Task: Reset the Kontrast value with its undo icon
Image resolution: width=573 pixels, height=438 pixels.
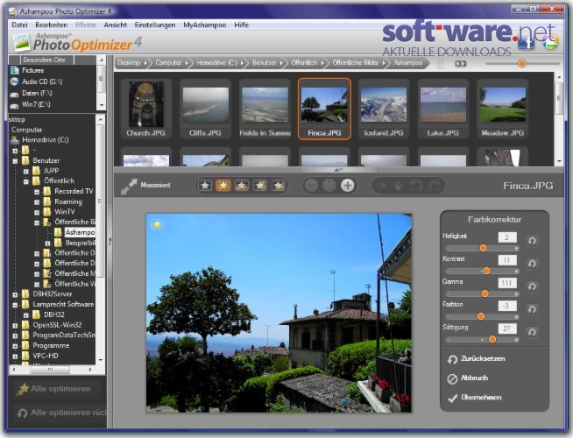Action: pyautogui.click(x=532, y=264)
